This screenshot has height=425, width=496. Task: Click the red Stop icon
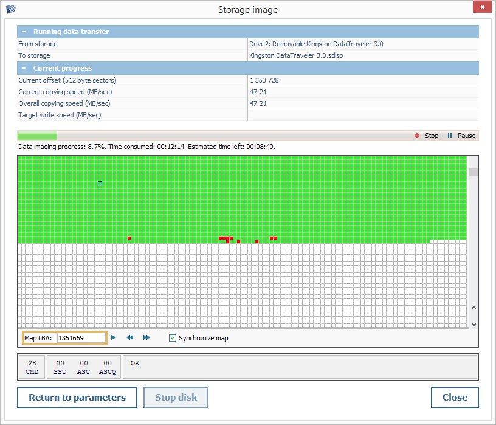417,136
